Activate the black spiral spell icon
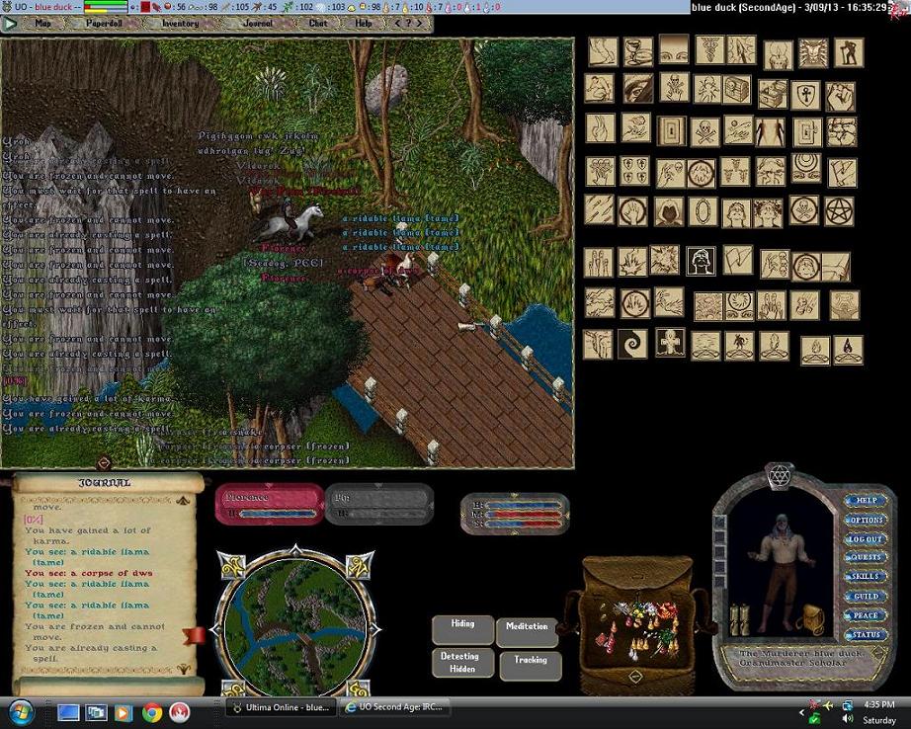Image resolution: width=911 pixels, height=729 pixels. pos(632,344)
